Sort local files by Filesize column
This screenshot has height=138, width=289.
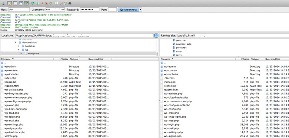62,59
